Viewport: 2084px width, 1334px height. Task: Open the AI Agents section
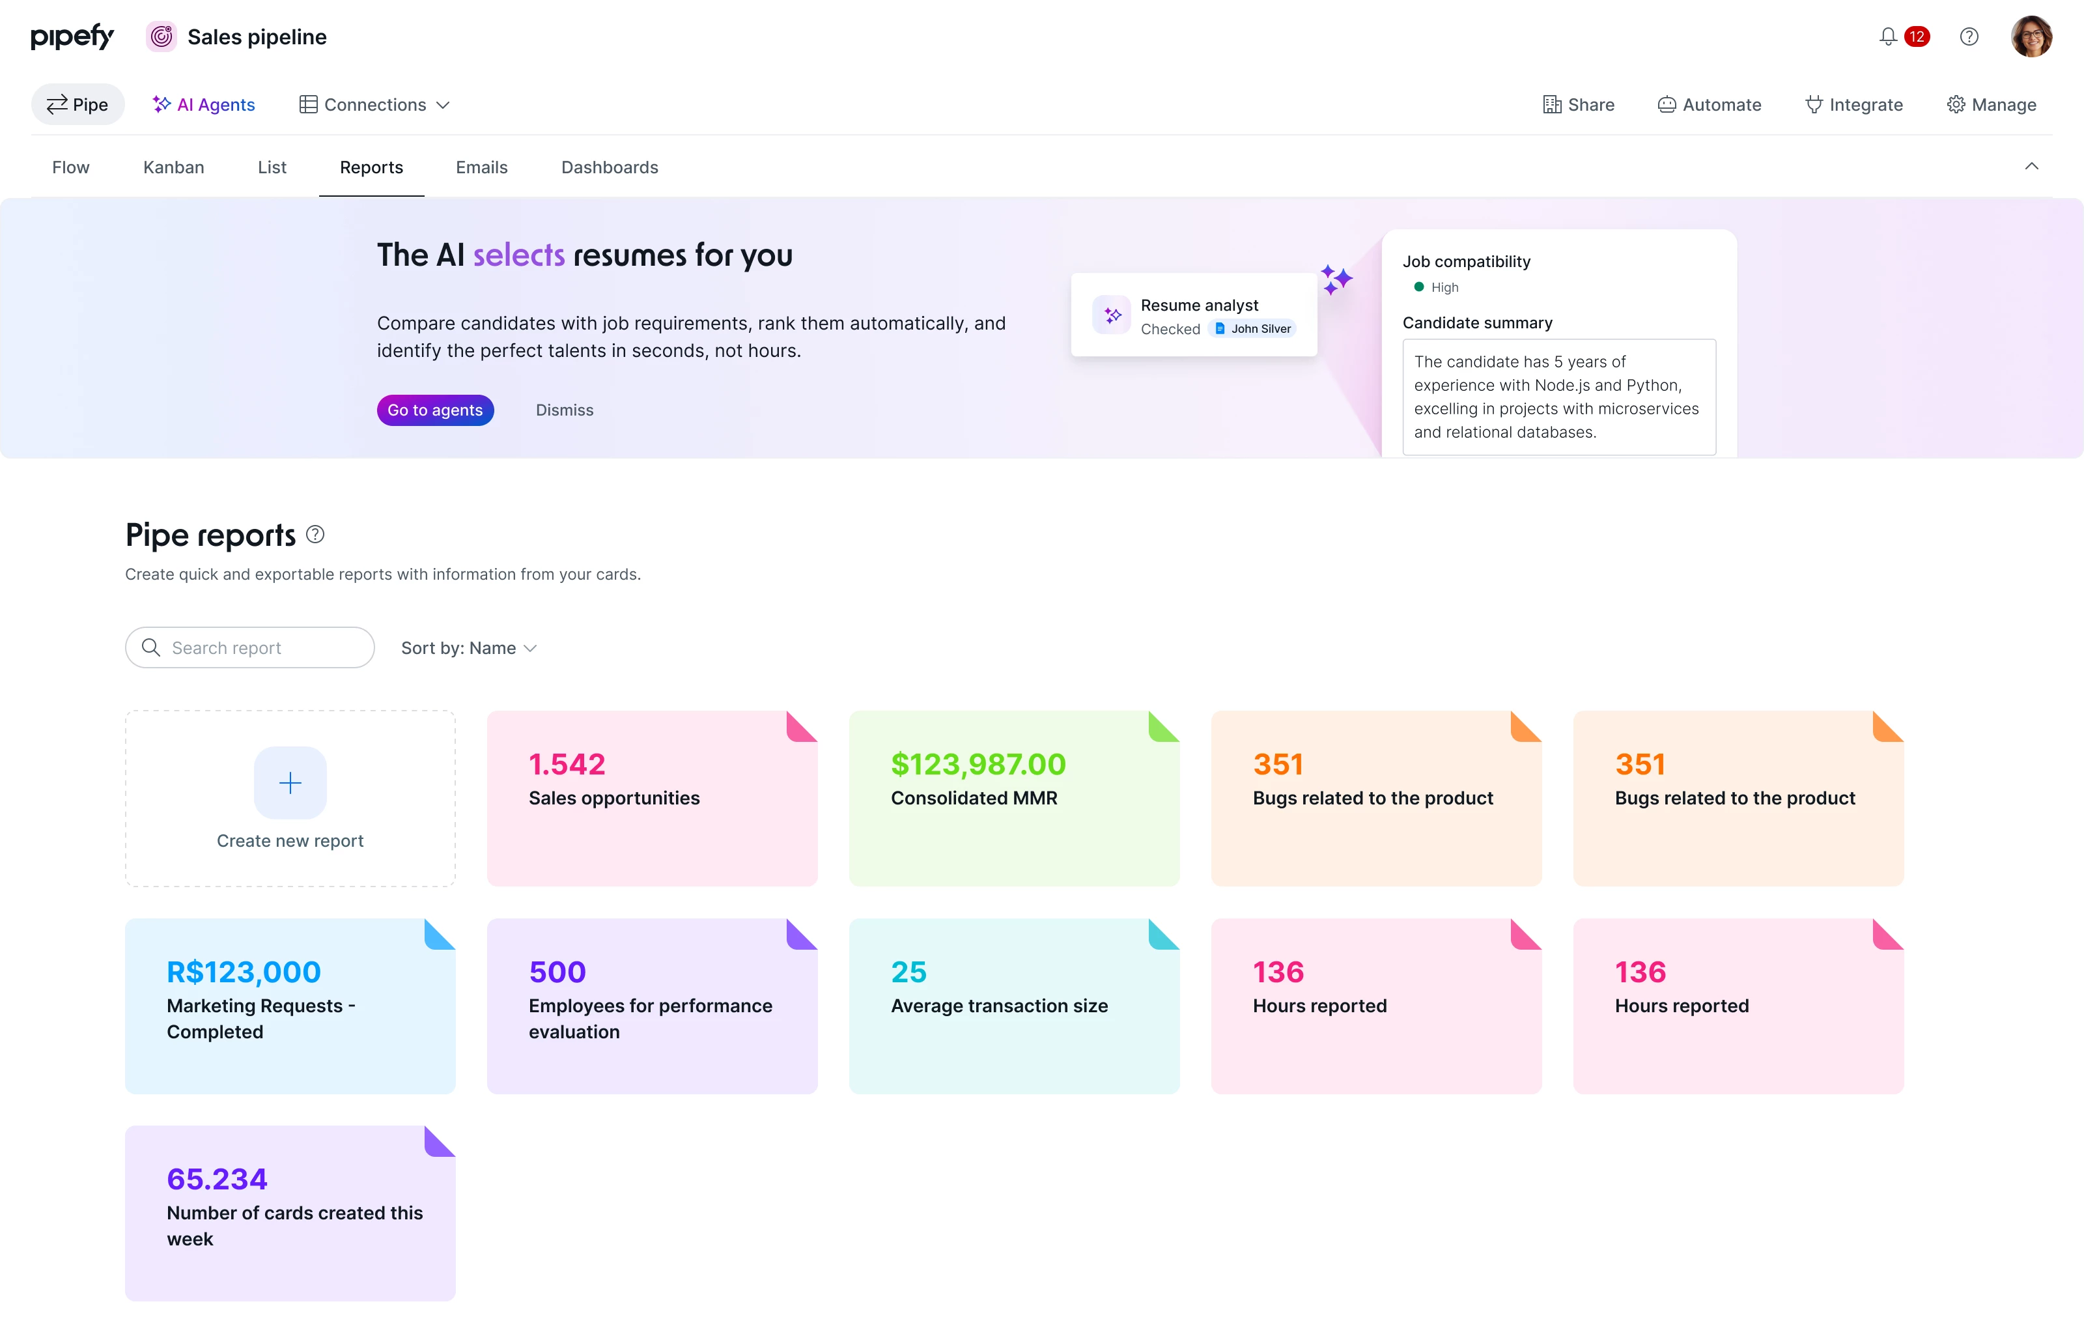(203, 105)
